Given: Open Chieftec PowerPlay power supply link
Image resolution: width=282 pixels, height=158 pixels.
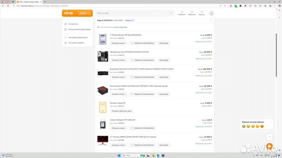Looking at the screenshot, I should pyautogui.click(x=139, y=86).
